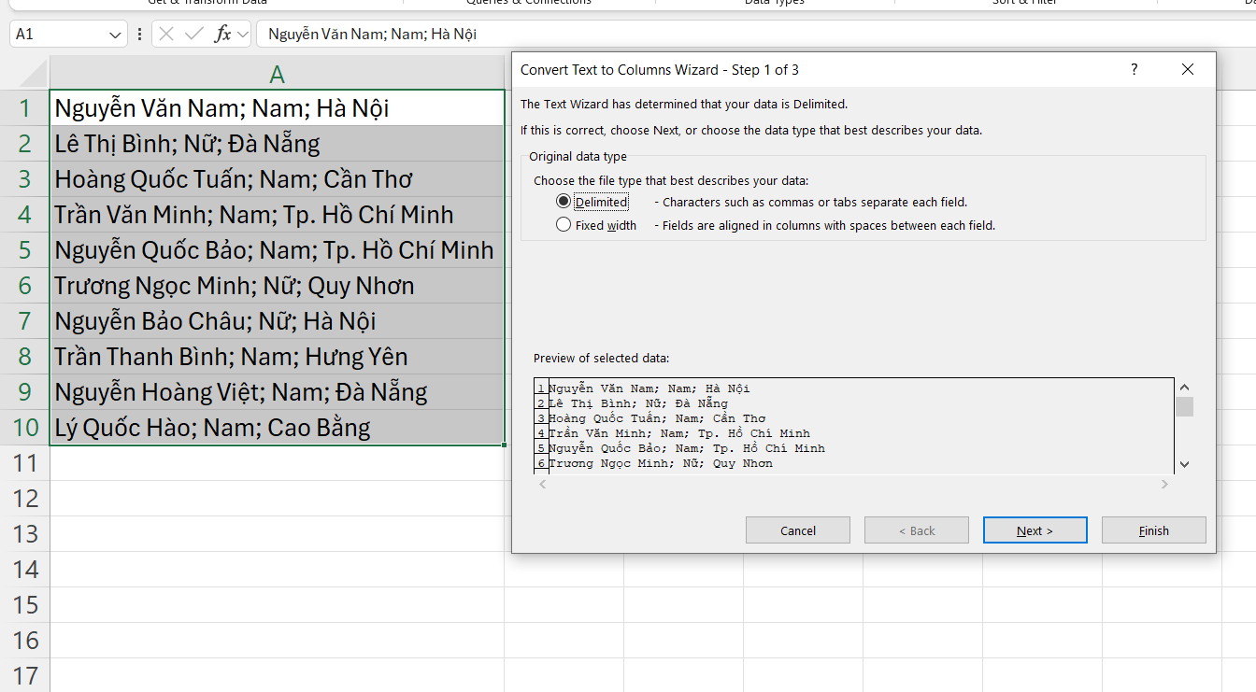1256x692 pixels.
Task: Click the right scroll arrow under the preview
Action: (1164, 484)
